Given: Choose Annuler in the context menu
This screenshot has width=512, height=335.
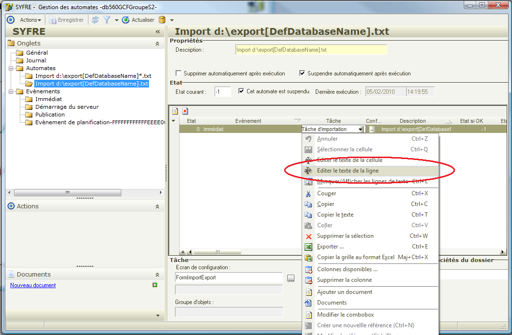Looking at the screenshot, I should (x=370, y=139).
